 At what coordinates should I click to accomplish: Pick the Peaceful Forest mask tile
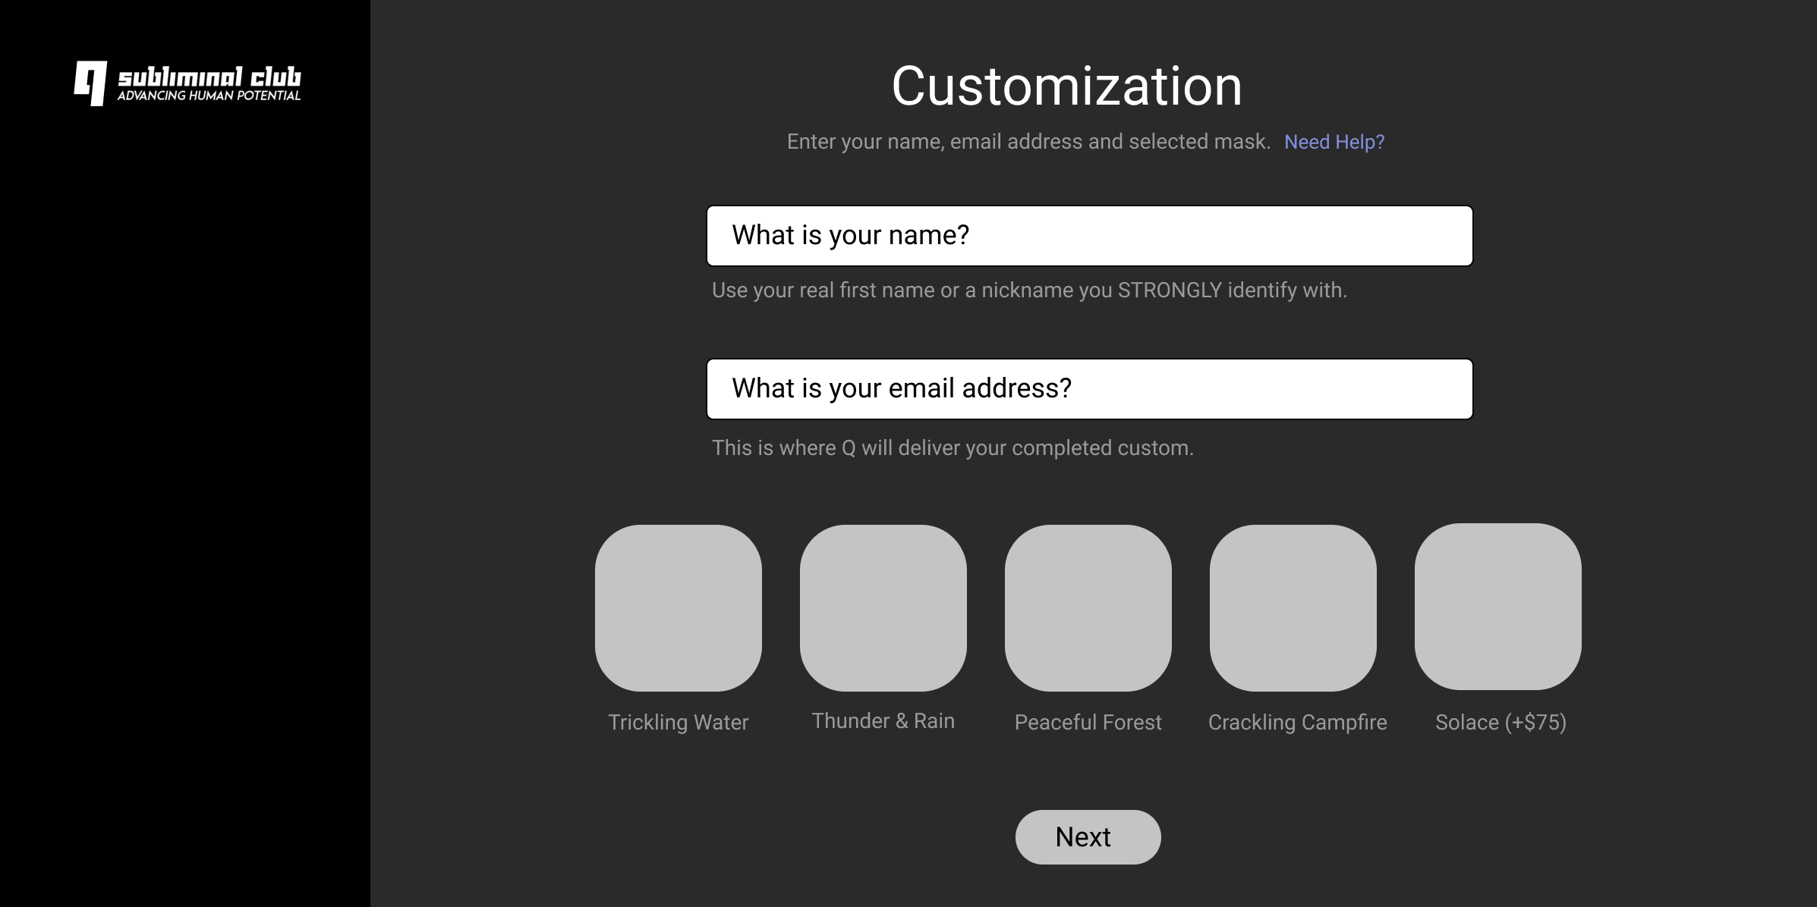pyautogui.click(x=1088, y=607)
